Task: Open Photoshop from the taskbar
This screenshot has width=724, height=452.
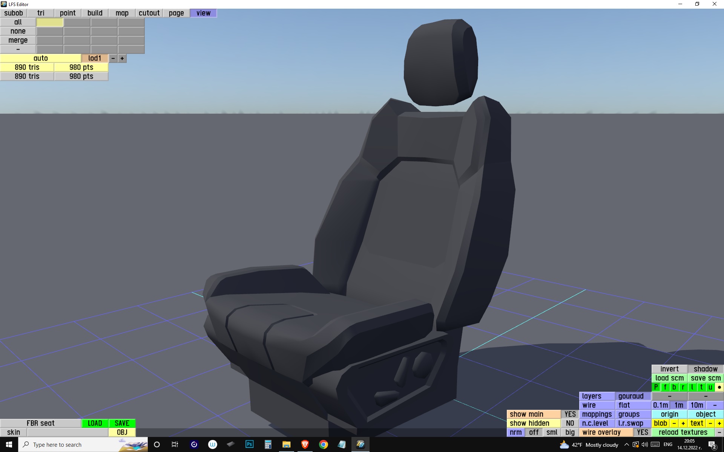Action: tap(249, 444)
